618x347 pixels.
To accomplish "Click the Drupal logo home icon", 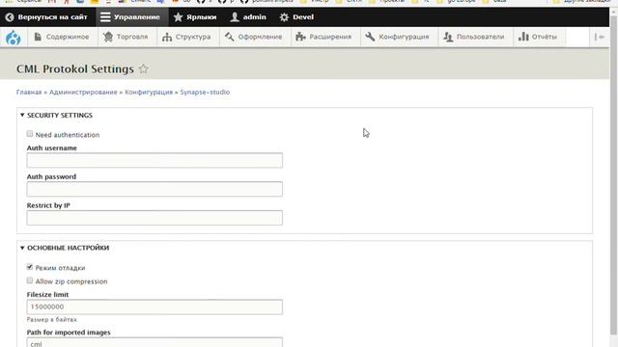I will 13,38.
